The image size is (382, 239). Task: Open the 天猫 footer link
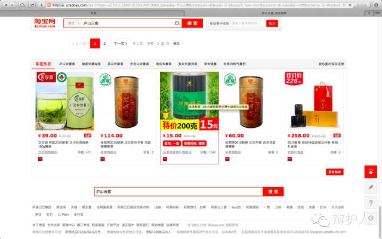(x=74, y=207)
